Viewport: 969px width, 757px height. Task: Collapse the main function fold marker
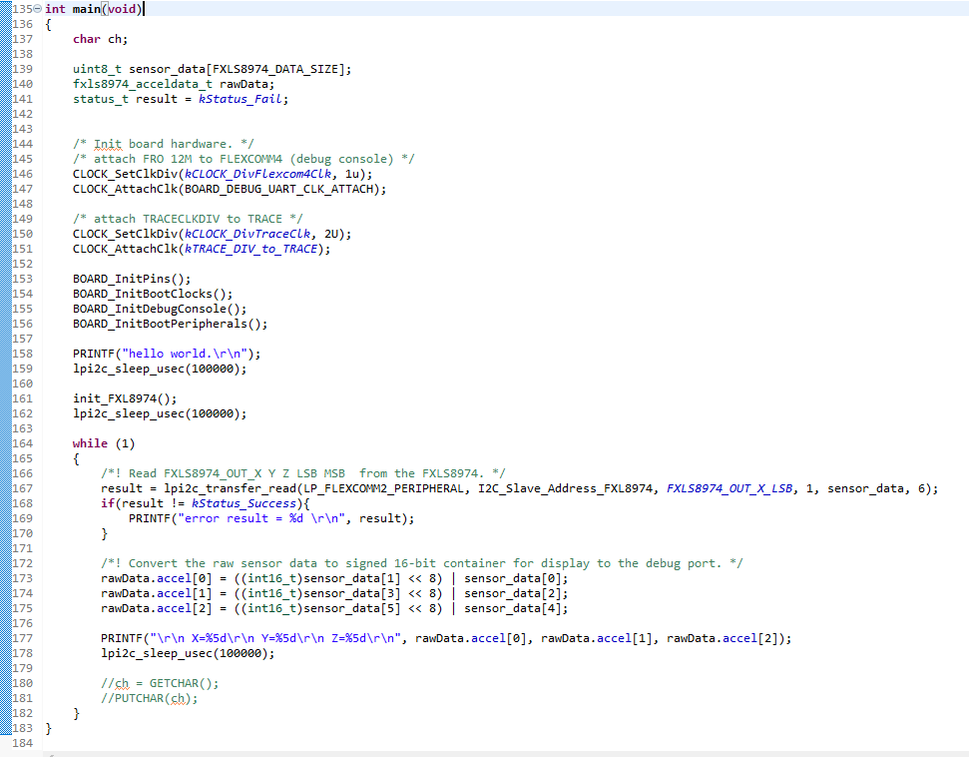[x=39, y=9]
